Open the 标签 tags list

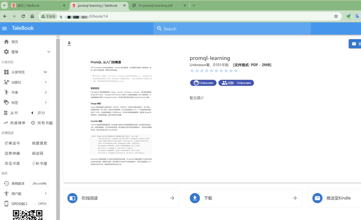point(28,103)
